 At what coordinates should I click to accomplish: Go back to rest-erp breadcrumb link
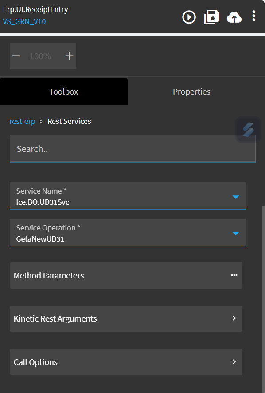23,121
